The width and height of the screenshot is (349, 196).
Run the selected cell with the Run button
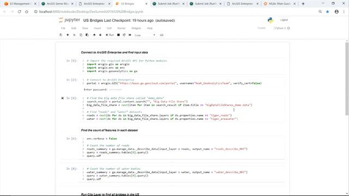point(110,35)
